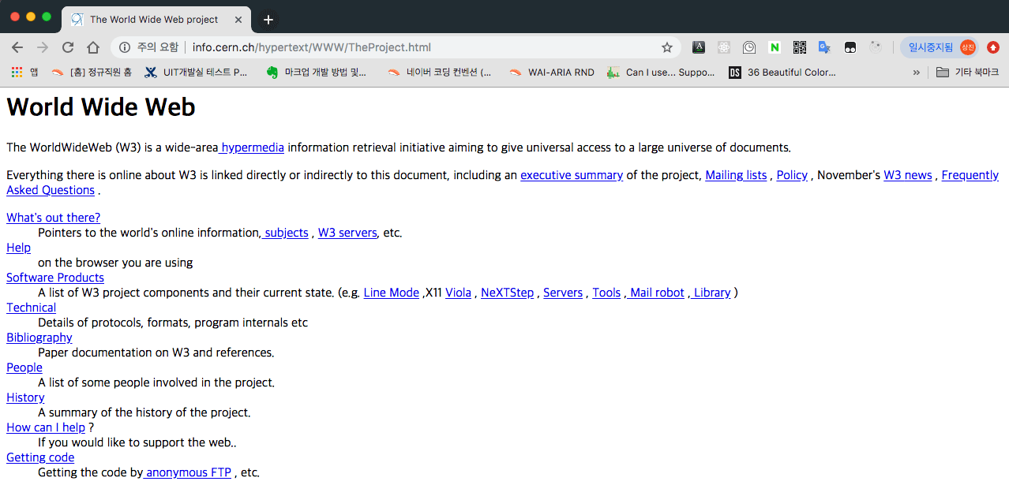Screen dimensions: 1009x500
Task: Open the UIT개발실 테스트 bookmark
Action: point(196,72)
